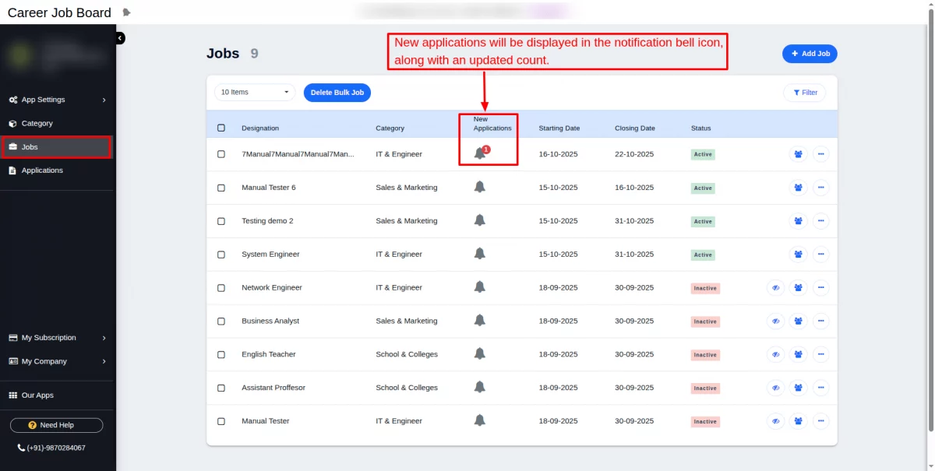This screenshot has height=471, width=935.
Task: Expand My Company in the sidebar
Action: [58, 361]
